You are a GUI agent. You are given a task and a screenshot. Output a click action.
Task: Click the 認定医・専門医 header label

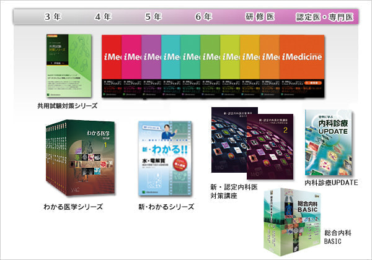(324, 17)
